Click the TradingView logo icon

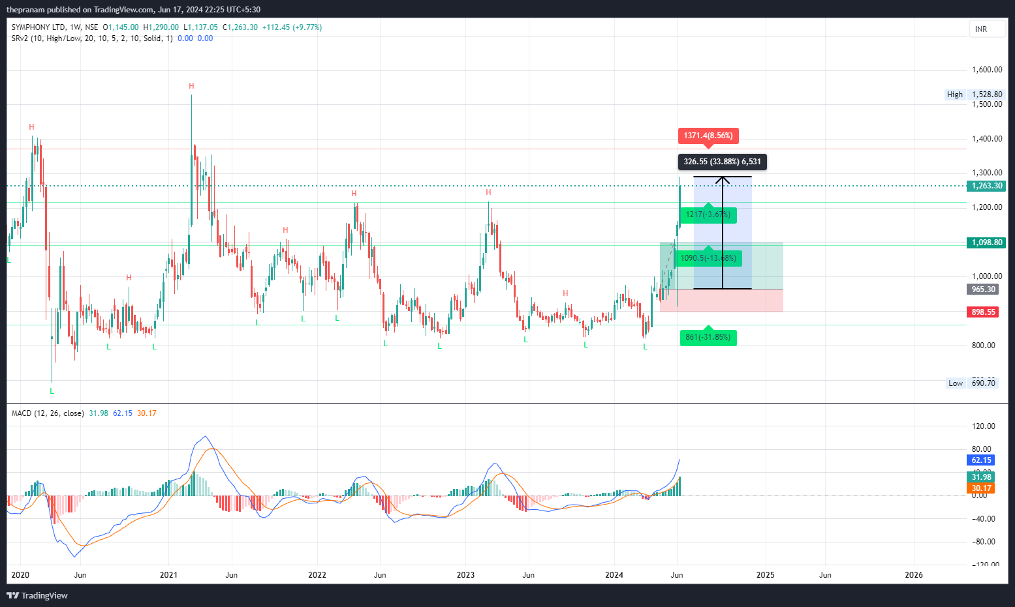pos(12,595)
